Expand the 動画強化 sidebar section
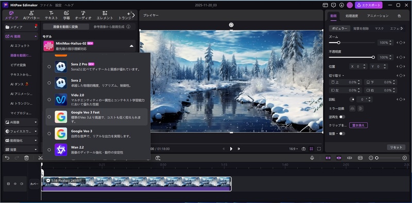The width and height of the screenshot is (412, 203). 36,140
